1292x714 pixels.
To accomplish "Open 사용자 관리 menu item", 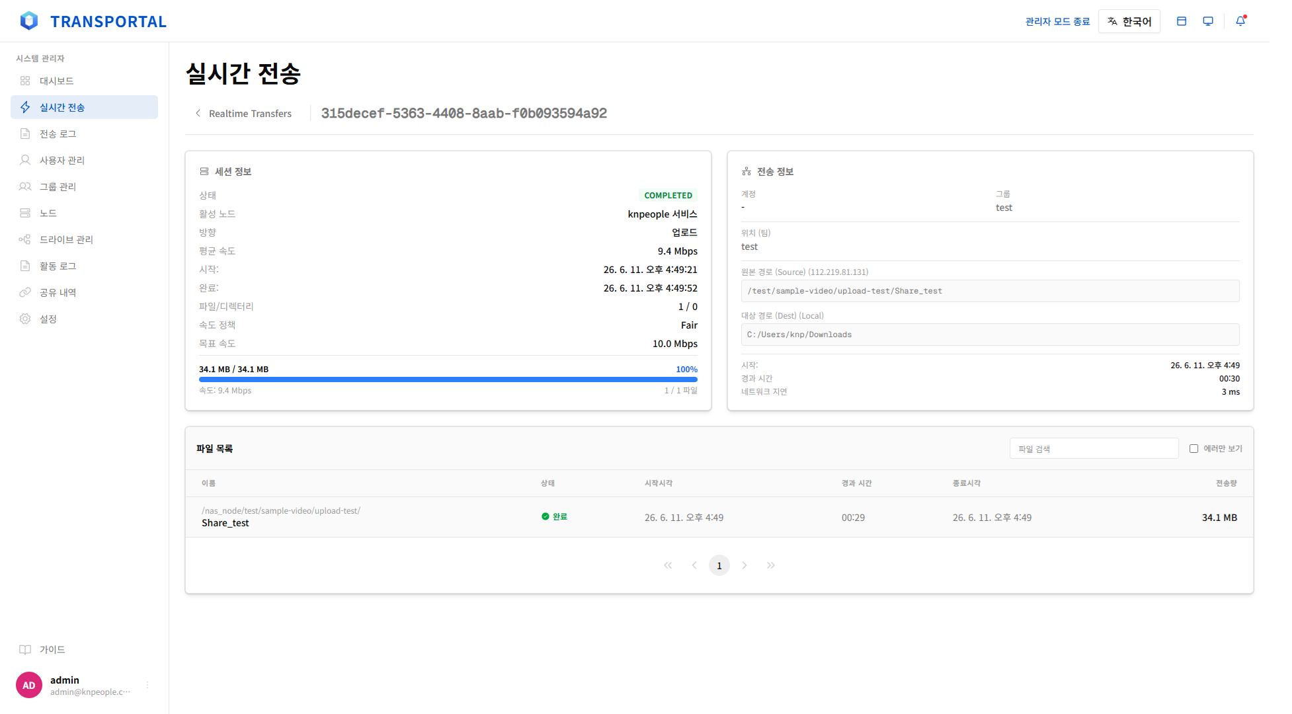I will pos(84,160).
